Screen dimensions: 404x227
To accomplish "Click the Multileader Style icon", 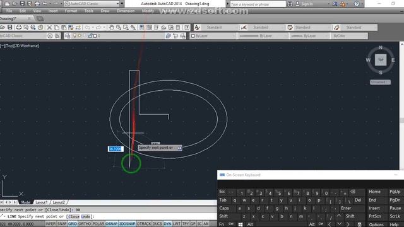I will coord(336,27).
